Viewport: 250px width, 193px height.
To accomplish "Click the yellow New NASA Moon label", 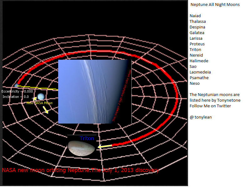I will pyautogui.click(x=39, y=103).
